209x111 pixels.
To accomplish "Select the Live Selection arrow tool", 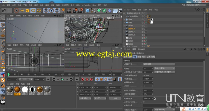I will [x=16, y=10].
